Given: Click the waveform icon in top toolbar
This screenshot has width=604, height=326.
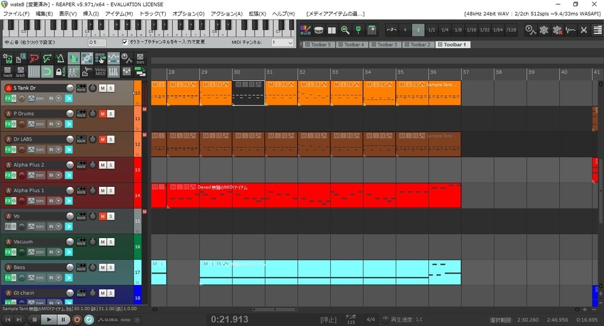Looking at the screenshot, I should coord(570,30).
